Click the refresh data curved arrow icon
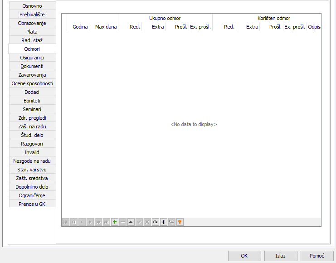The height and width of the screenshot is (263, 336). click(156, 222)
